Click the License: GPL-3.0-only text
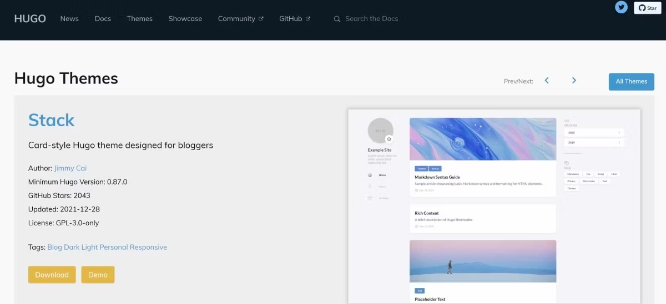Screen dimensions: 666x304 coord(64,223)
